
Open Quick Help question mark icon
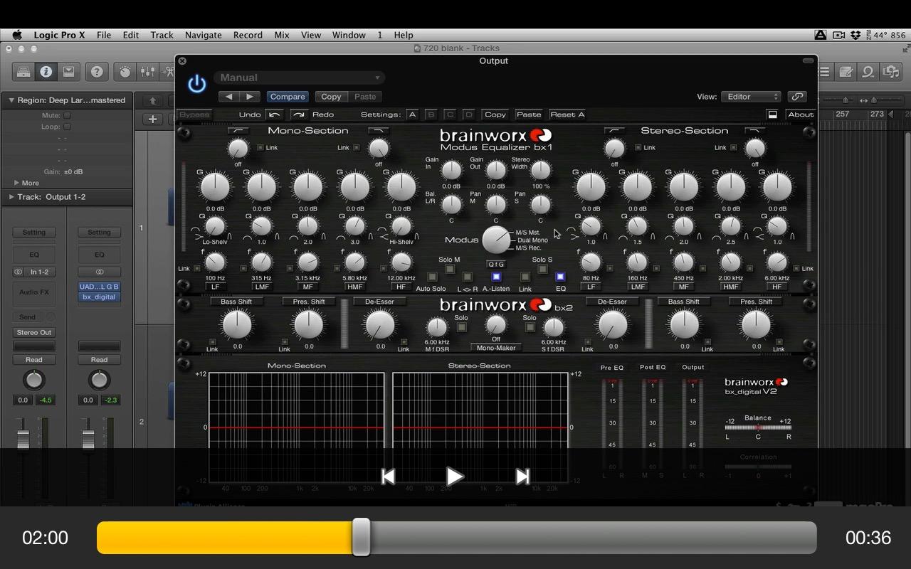97,72
